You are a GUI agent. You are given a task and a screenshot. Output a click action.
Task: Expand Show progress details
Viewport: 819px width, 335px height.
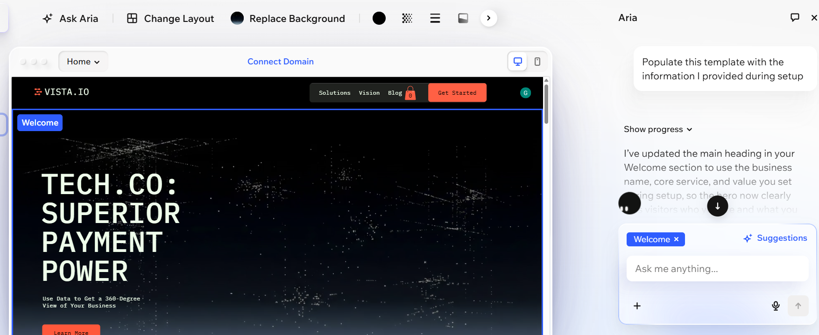(x=658, y=129)
